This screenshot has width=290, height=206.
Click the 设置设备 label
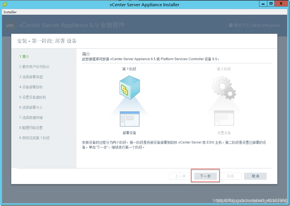224,133
